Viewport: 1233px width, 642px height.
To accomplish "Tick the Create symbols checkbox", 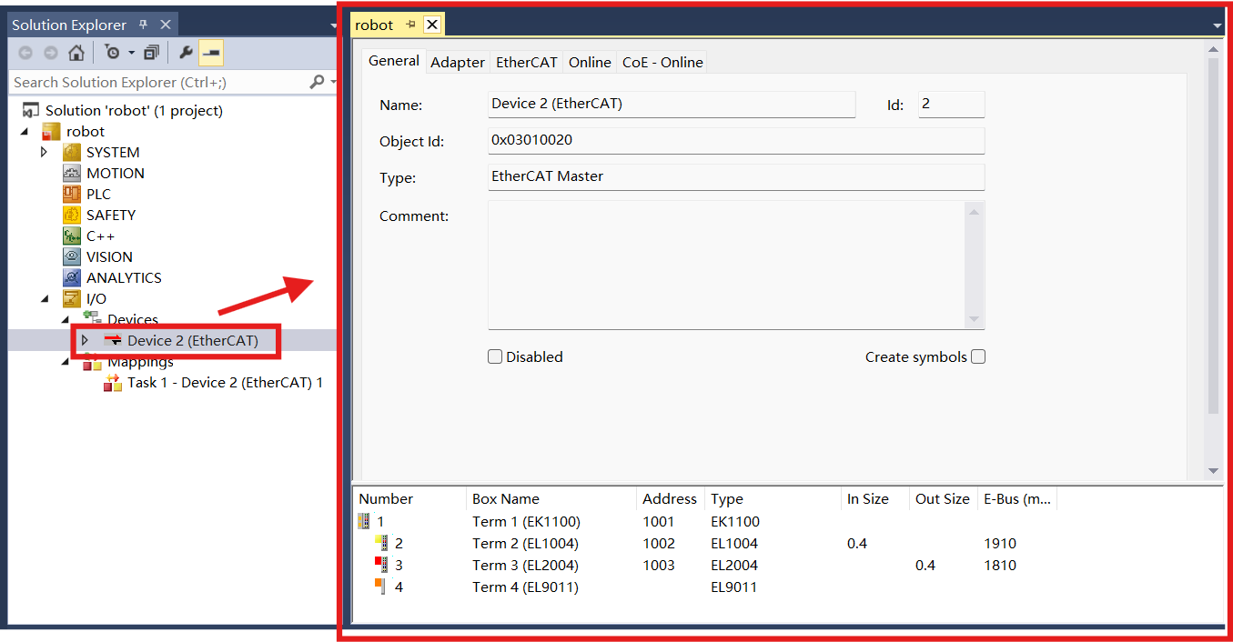I will point(978,356).
